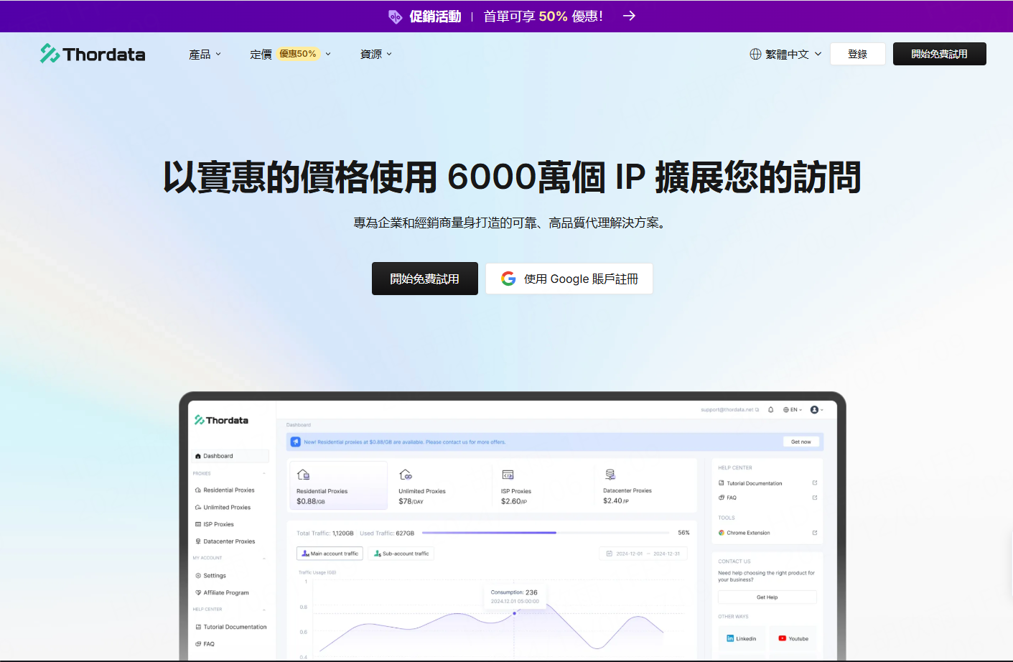Click the copy icon next to support@thordata.net
Screen dimensions: 1013x662
[757, 410]
